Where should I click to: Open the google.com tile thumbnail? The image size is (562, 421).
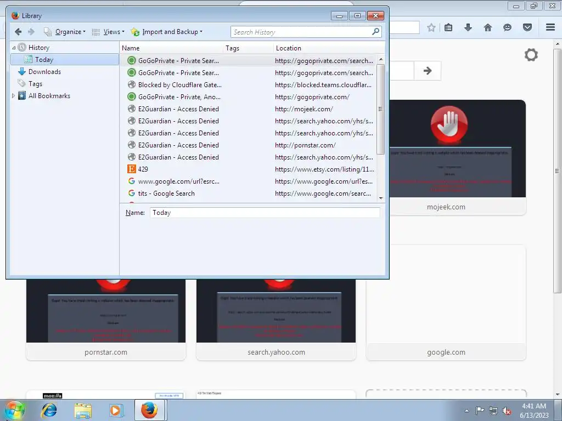click(446, 303)
